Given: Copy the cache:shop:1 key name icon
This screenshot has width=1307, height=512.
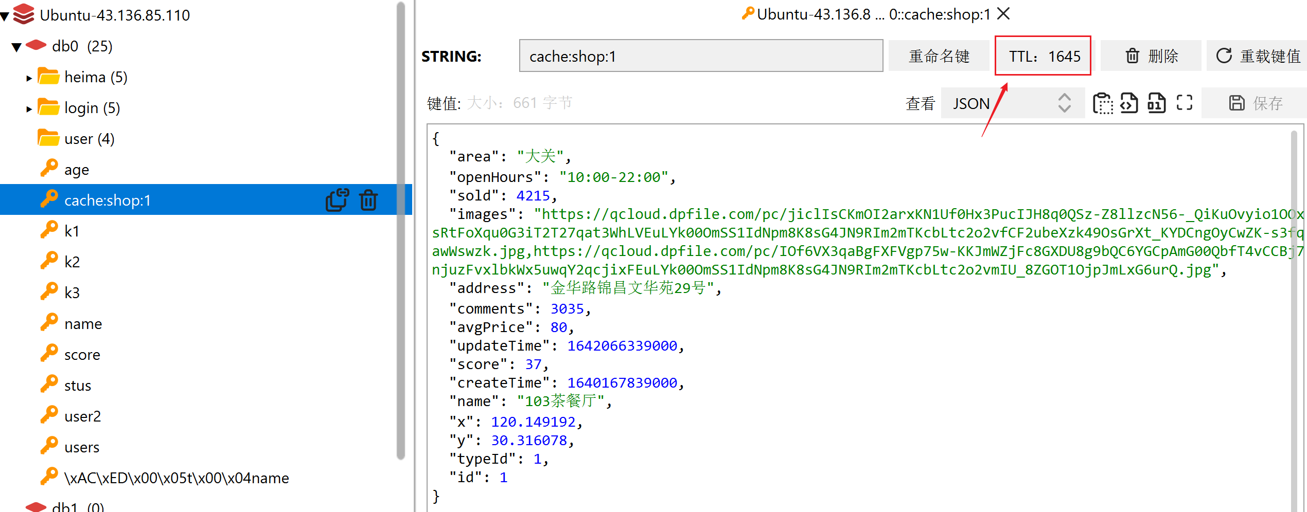Looking at the screenshot, I should [x=338, y=200].
